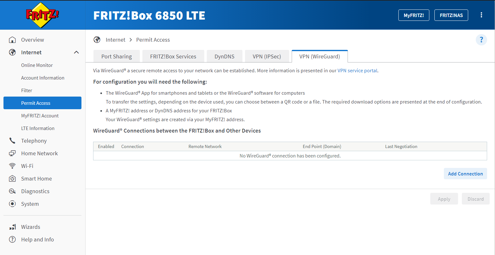Screen dimensions: 495x255
Task: Select the DynDNS tab
Action: point(224,57)
